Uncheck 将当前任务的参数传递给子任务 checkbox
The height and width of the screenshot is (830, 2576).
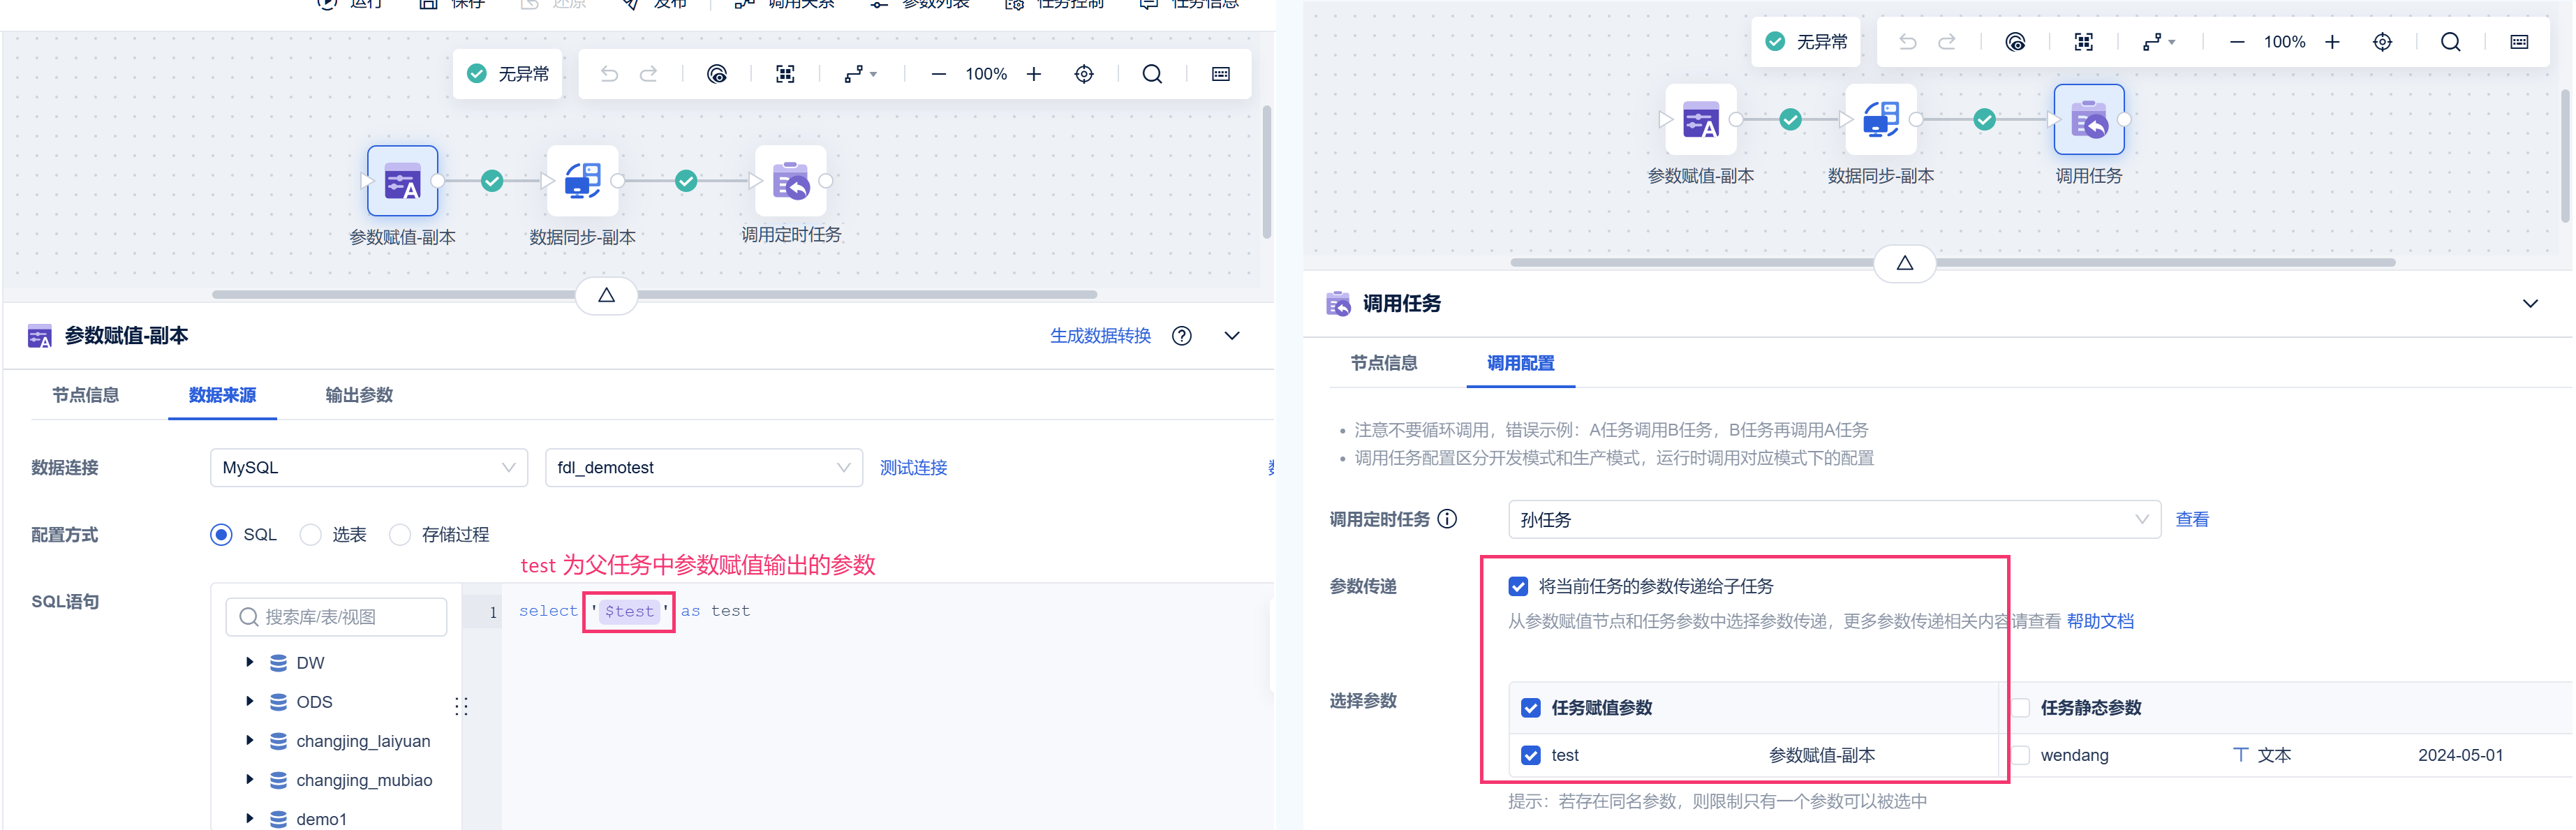(1518, 586)
